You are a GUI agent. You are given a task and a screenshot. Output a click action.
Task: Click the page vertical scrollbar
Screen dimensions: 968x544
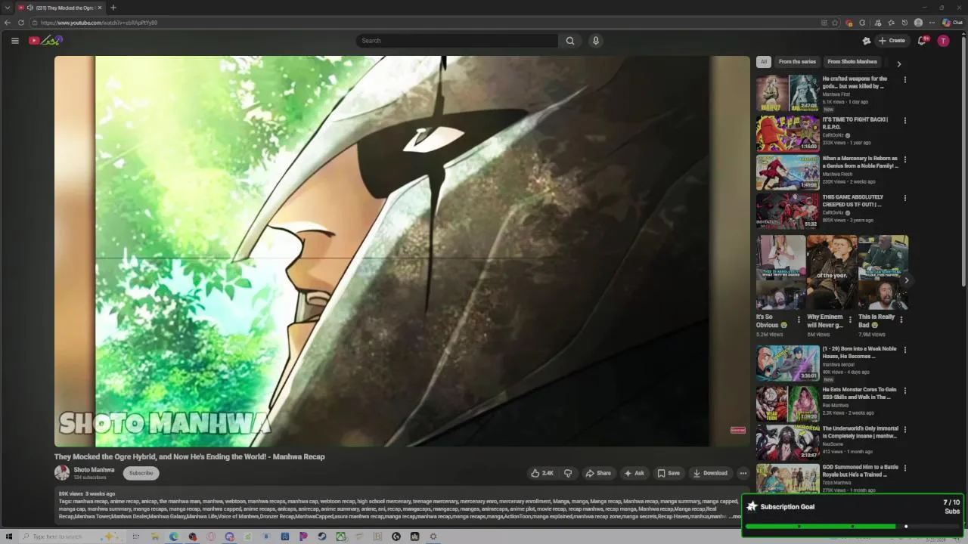pos(963,160)
